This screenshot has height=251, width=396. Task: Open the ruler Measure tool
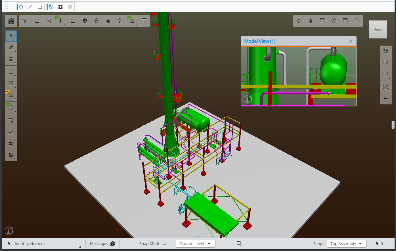click(x=11, y=47)
